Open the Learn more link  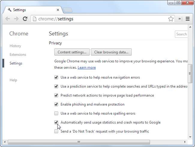87,67
